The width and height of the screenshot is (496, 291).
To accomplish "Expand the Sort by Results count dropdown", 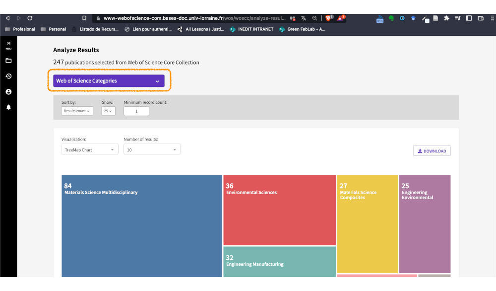I will click(76, 111).
